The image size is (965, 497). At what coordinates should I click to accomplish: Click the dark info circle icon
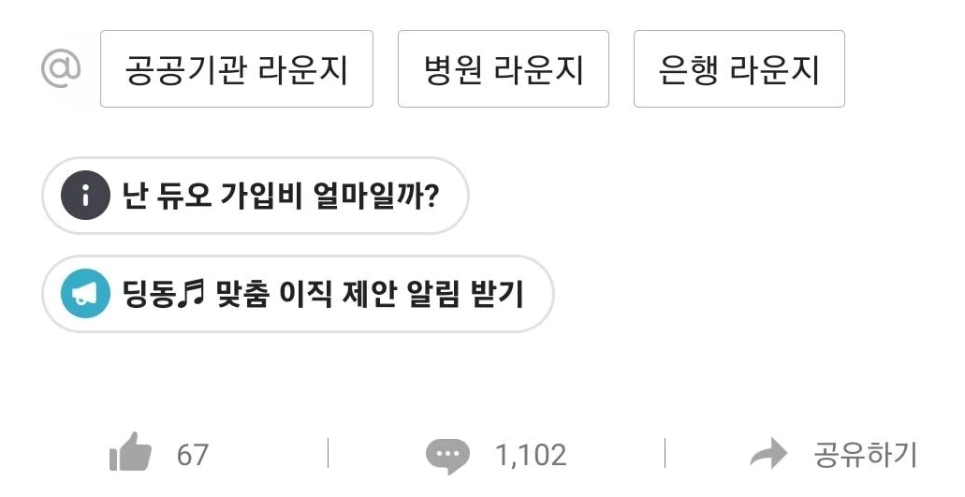pos(86,196)
